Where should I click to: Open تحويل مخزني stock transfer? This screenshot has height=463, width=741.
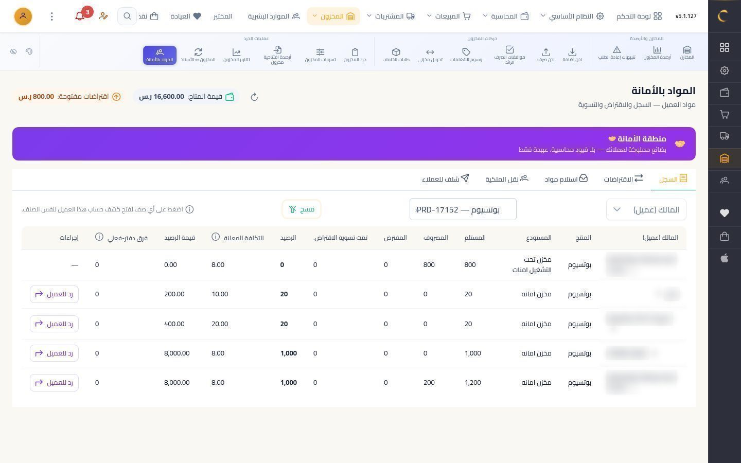point(430,55)
